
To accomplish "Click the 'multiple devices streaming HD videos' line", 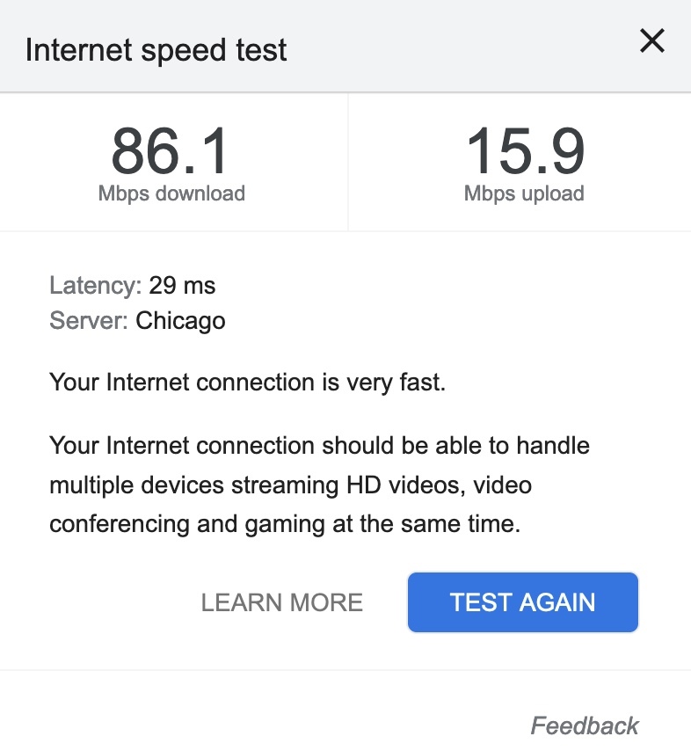I will [290, 485].
